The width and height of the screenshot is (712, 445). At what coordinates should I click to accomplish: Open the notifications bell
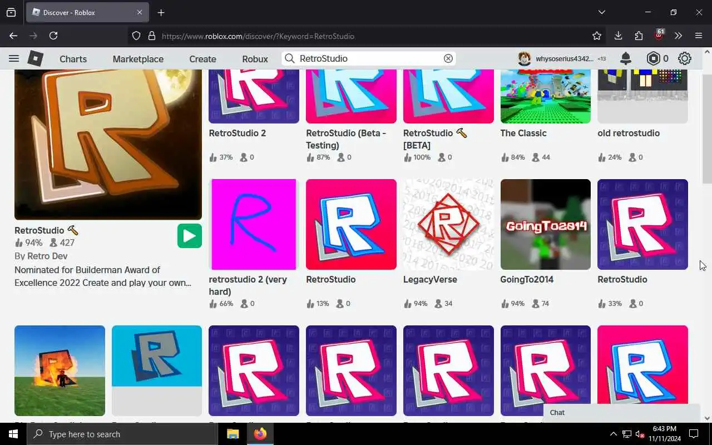point(626,58)
